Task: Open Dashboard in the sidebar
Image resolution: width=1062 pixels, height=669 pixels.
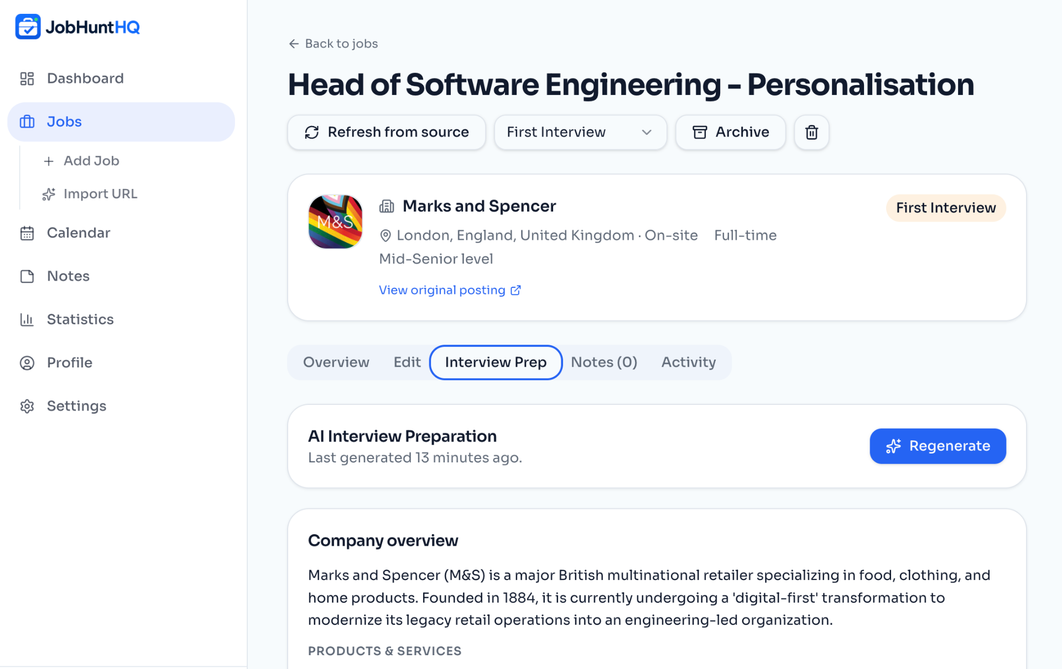Action: 121,78
